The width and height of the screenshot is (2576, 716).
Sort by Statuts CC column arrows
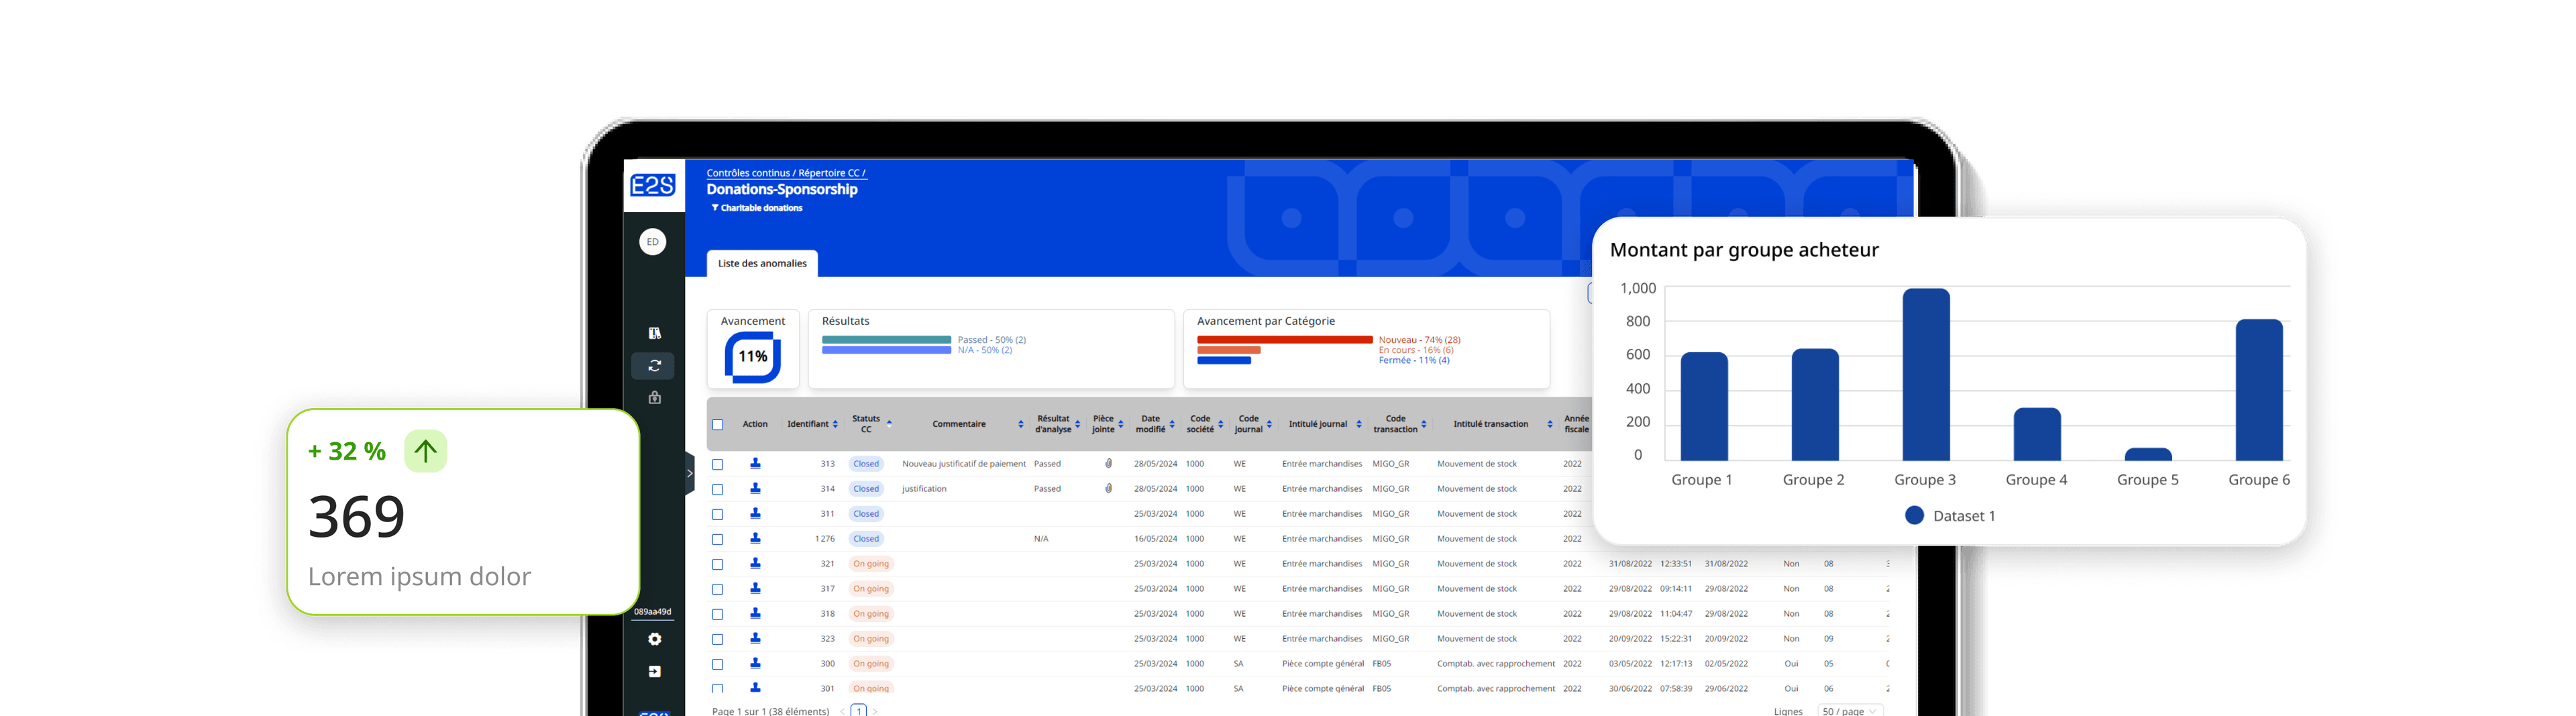point(889,425)
